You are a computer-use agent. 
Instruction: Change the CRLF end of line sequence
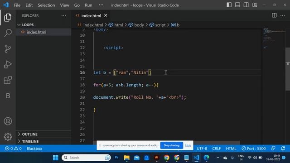[217, 149]
